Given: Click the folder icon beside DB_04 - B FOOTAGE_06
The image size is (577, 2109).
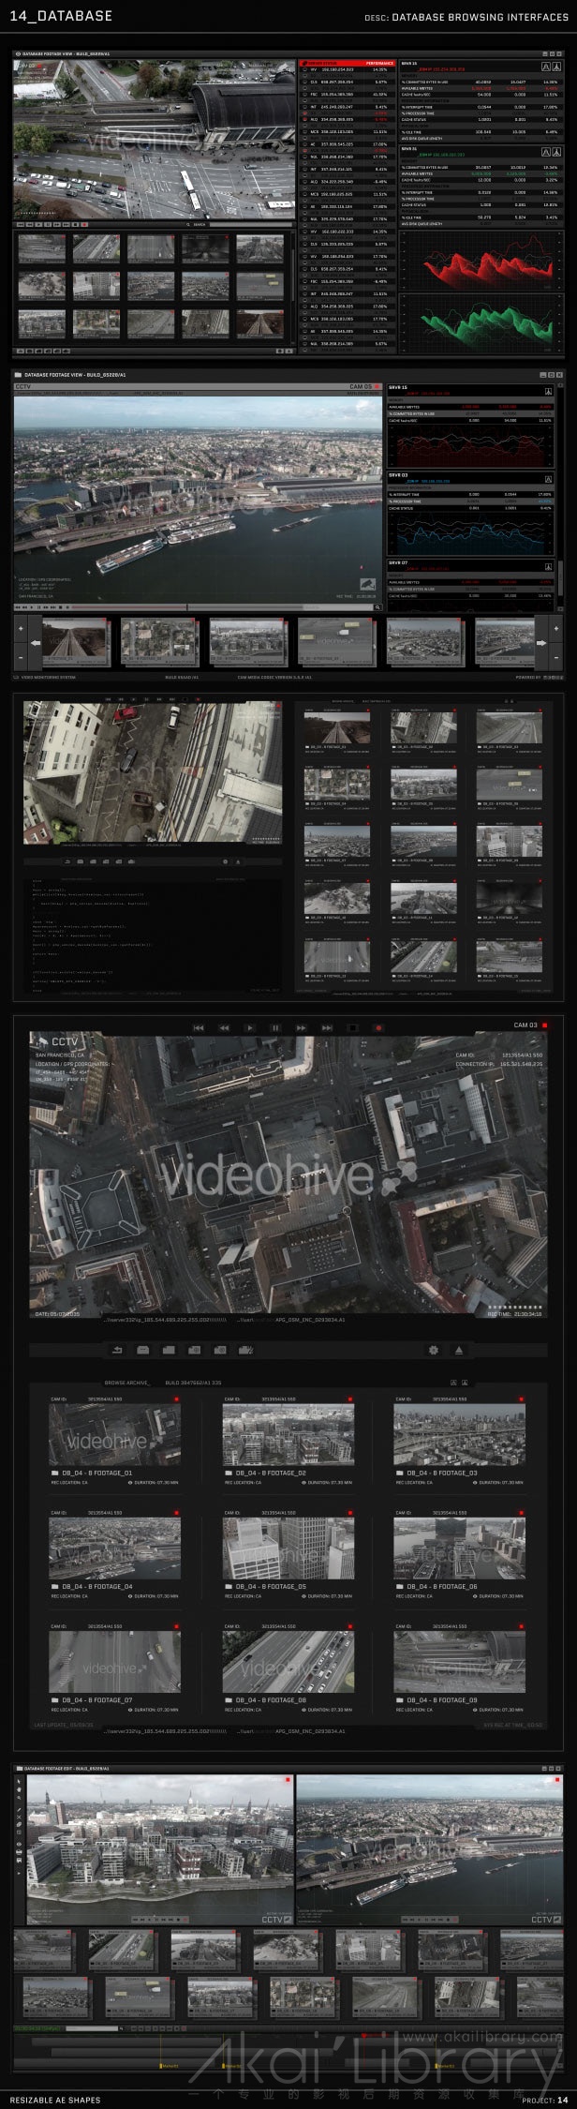Looking at the screenshot, I should click(400, 1587).
